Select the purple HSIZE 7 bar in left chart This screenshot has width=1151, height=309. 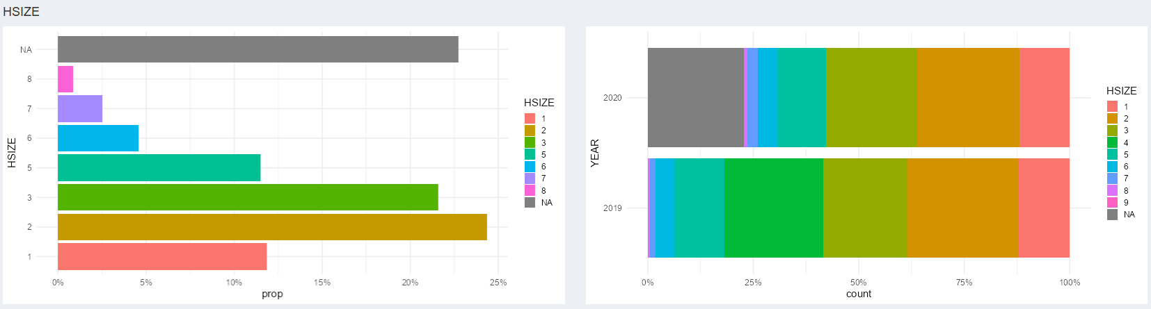click(x=80, y=109)
